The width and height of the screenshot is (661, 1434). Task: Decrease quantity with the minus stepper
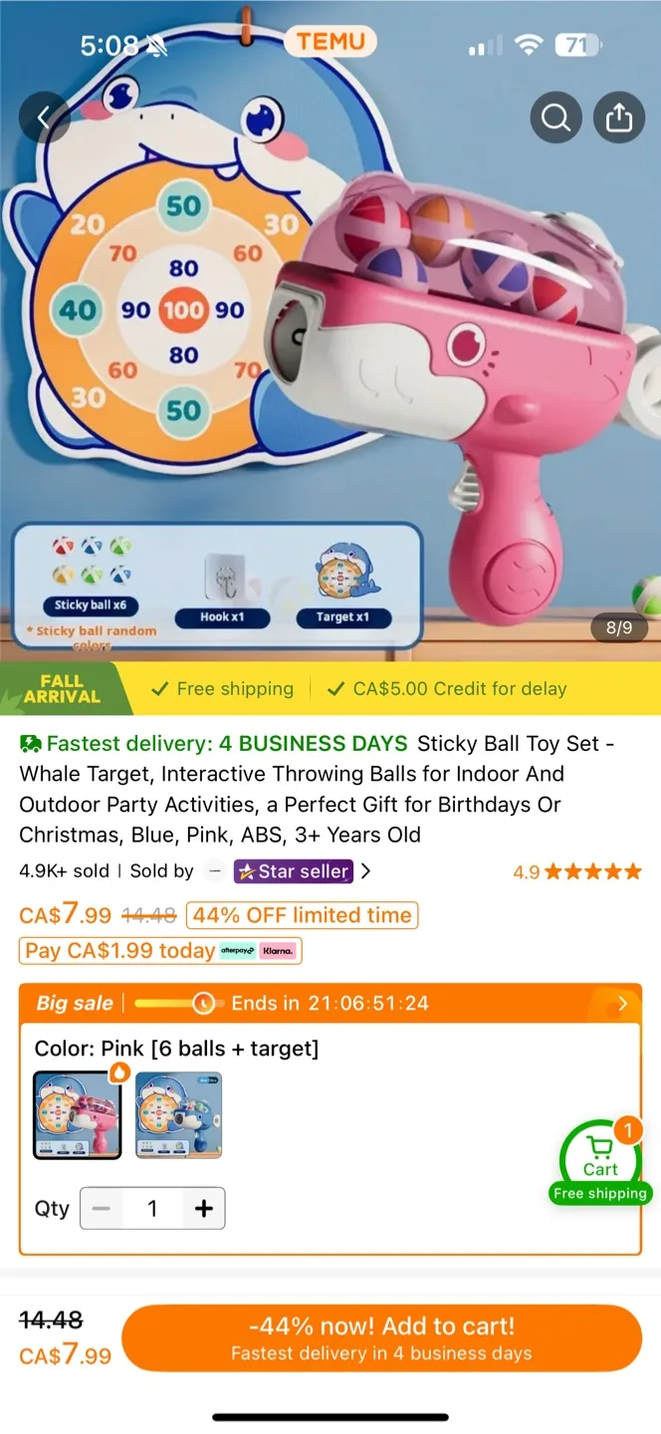point(101,1208)
